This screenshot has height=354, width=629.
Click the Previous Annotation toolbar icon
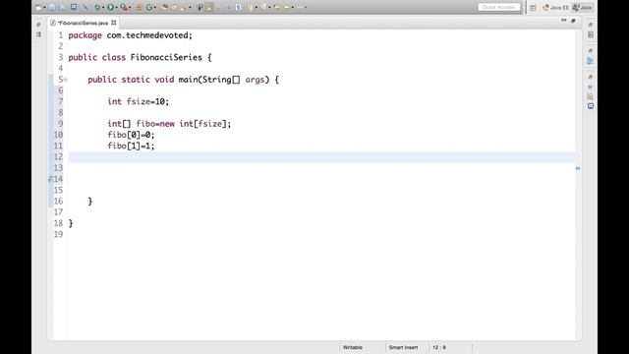point(263,7)
